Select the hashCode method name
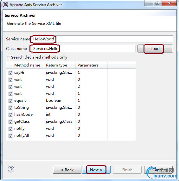 tap(23, 115)
